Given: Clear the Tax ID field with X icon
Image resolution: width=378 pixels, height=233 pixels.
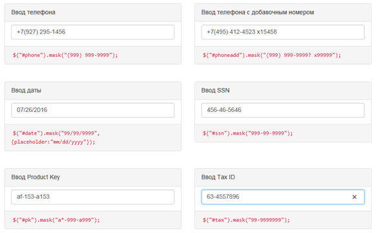Looking at the screenshot, I should coord(354,197).
